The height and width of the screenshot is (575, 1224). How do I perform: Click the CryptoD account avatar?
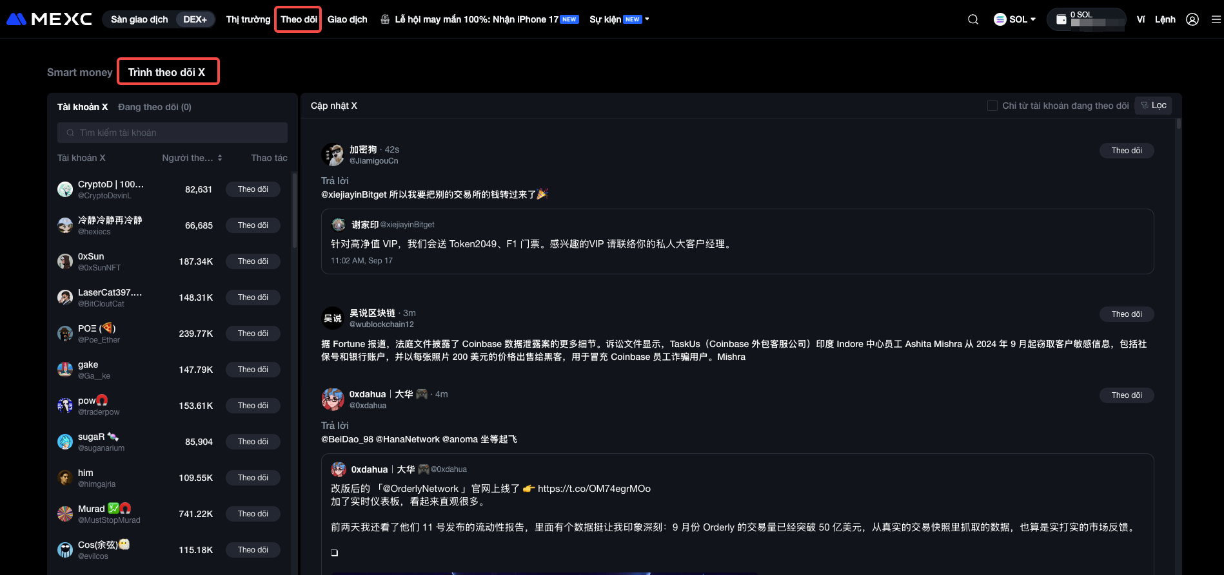click(65, 189)
